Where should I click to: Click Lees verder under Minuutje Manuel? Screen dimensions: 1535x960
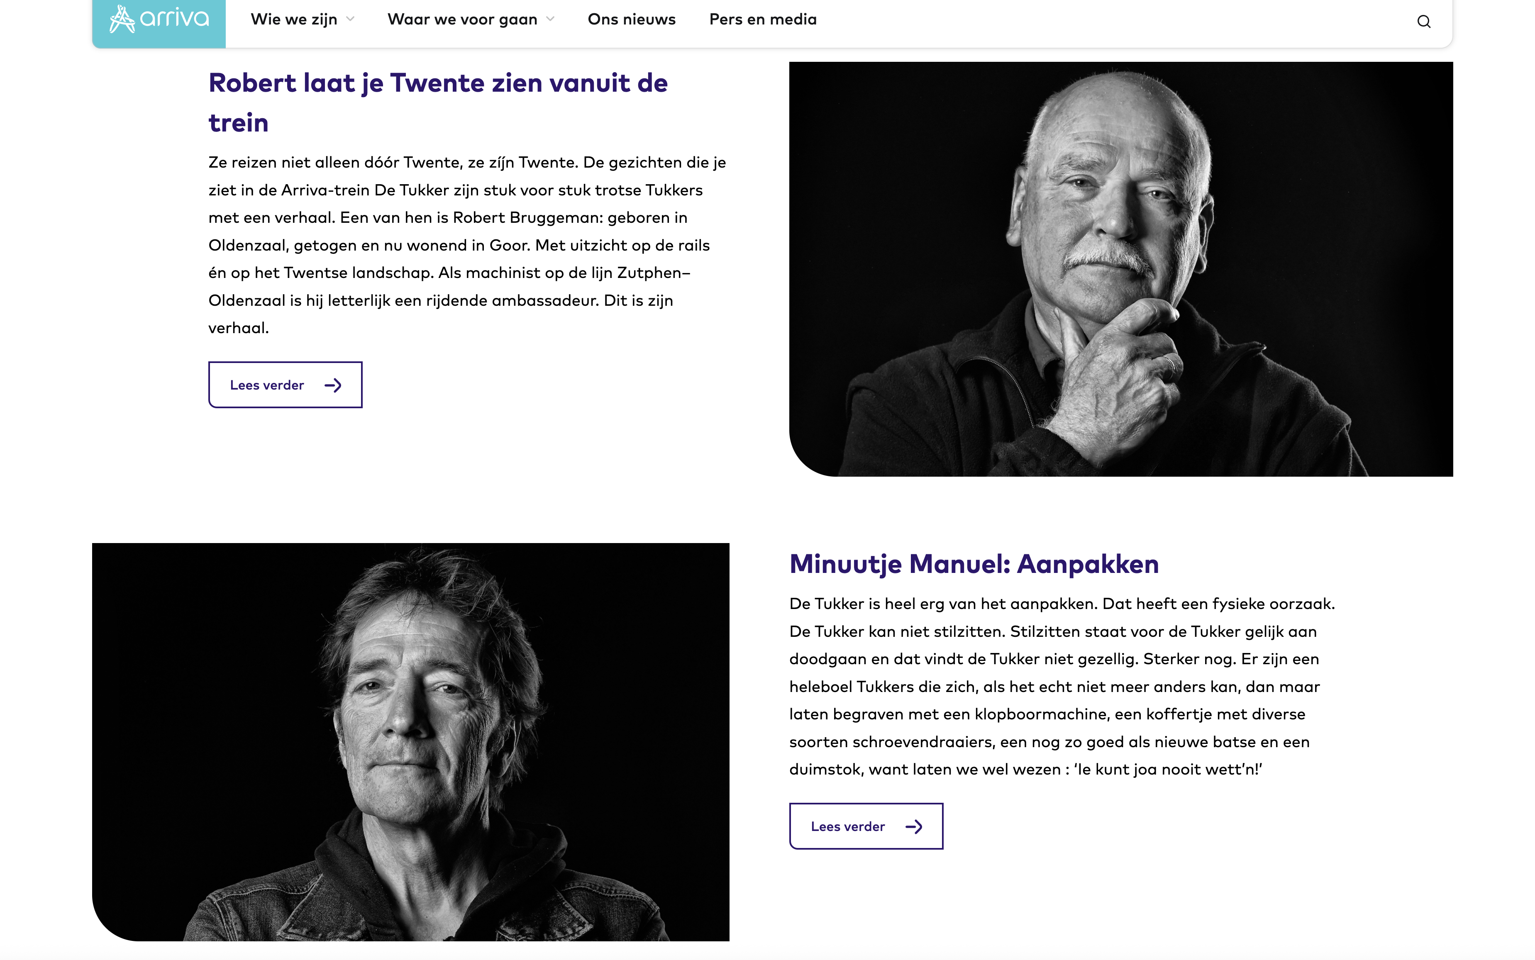coord(866,826)
